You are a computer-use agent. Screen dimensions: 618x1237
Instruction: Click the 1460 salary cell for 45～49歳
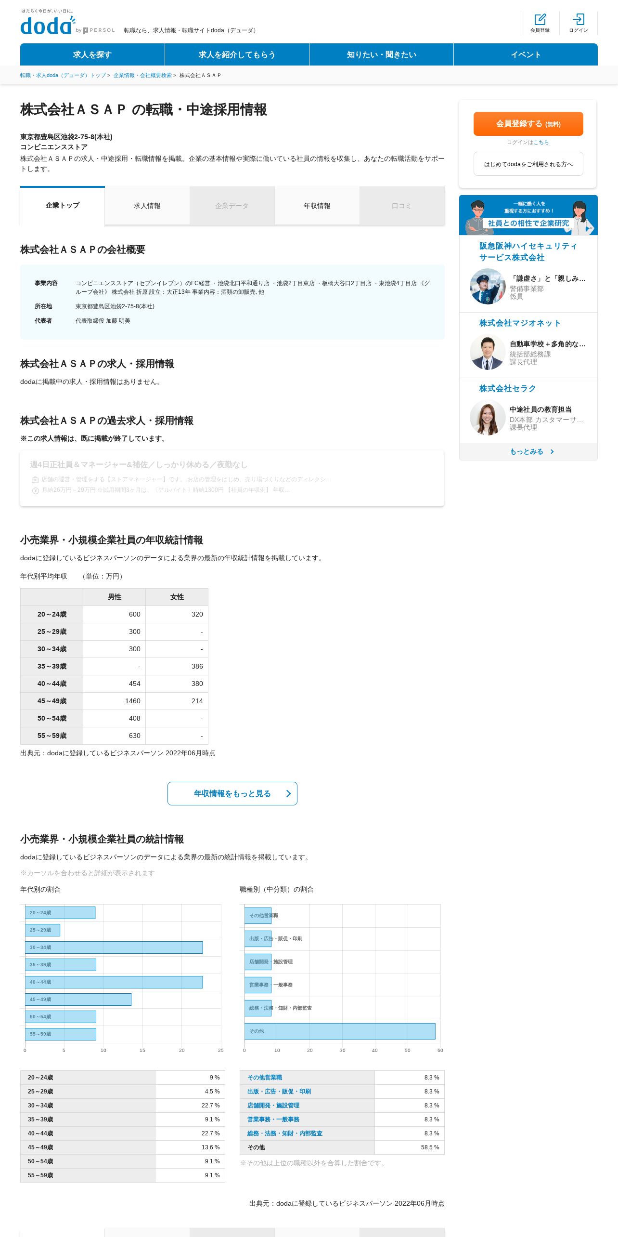pyautogui.click(x=115, y=701)
